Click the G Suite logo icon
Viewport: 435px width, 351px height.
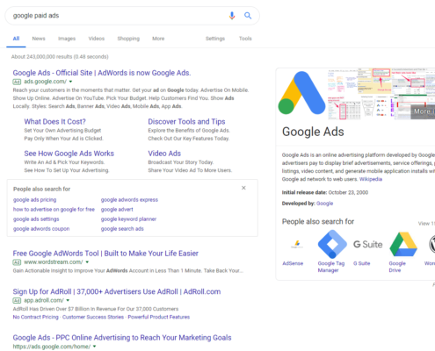[x=367, y=244]
